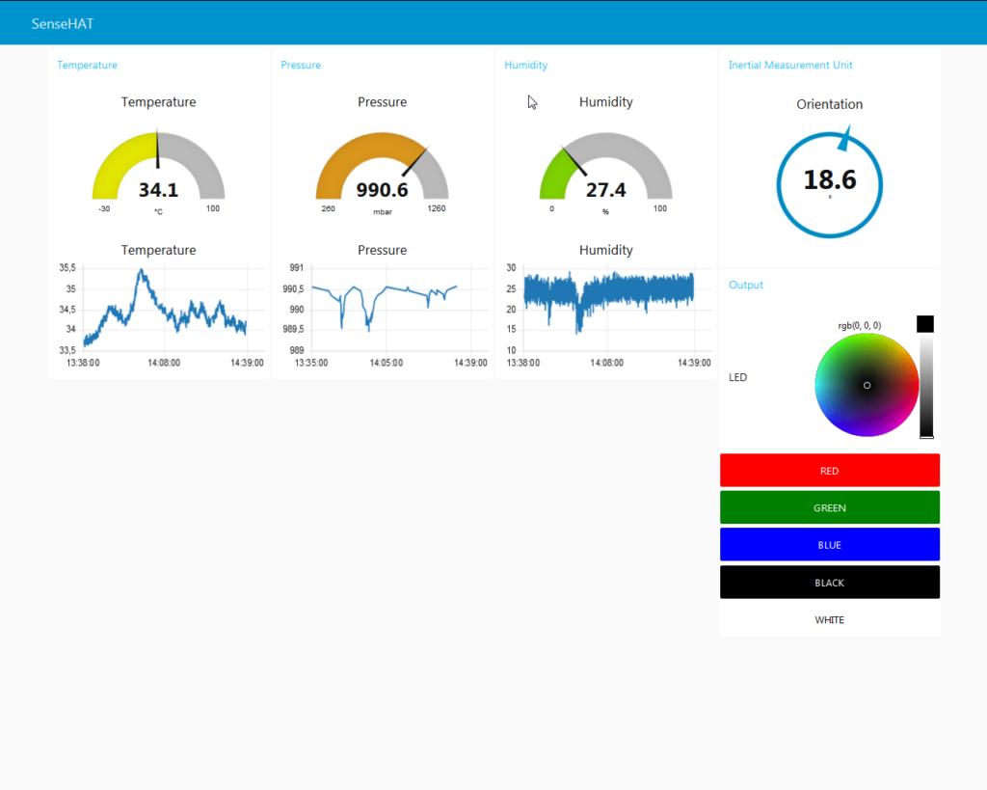Click the center of the color wheel
Screen dimensions: 987x790
pos(867,385)
